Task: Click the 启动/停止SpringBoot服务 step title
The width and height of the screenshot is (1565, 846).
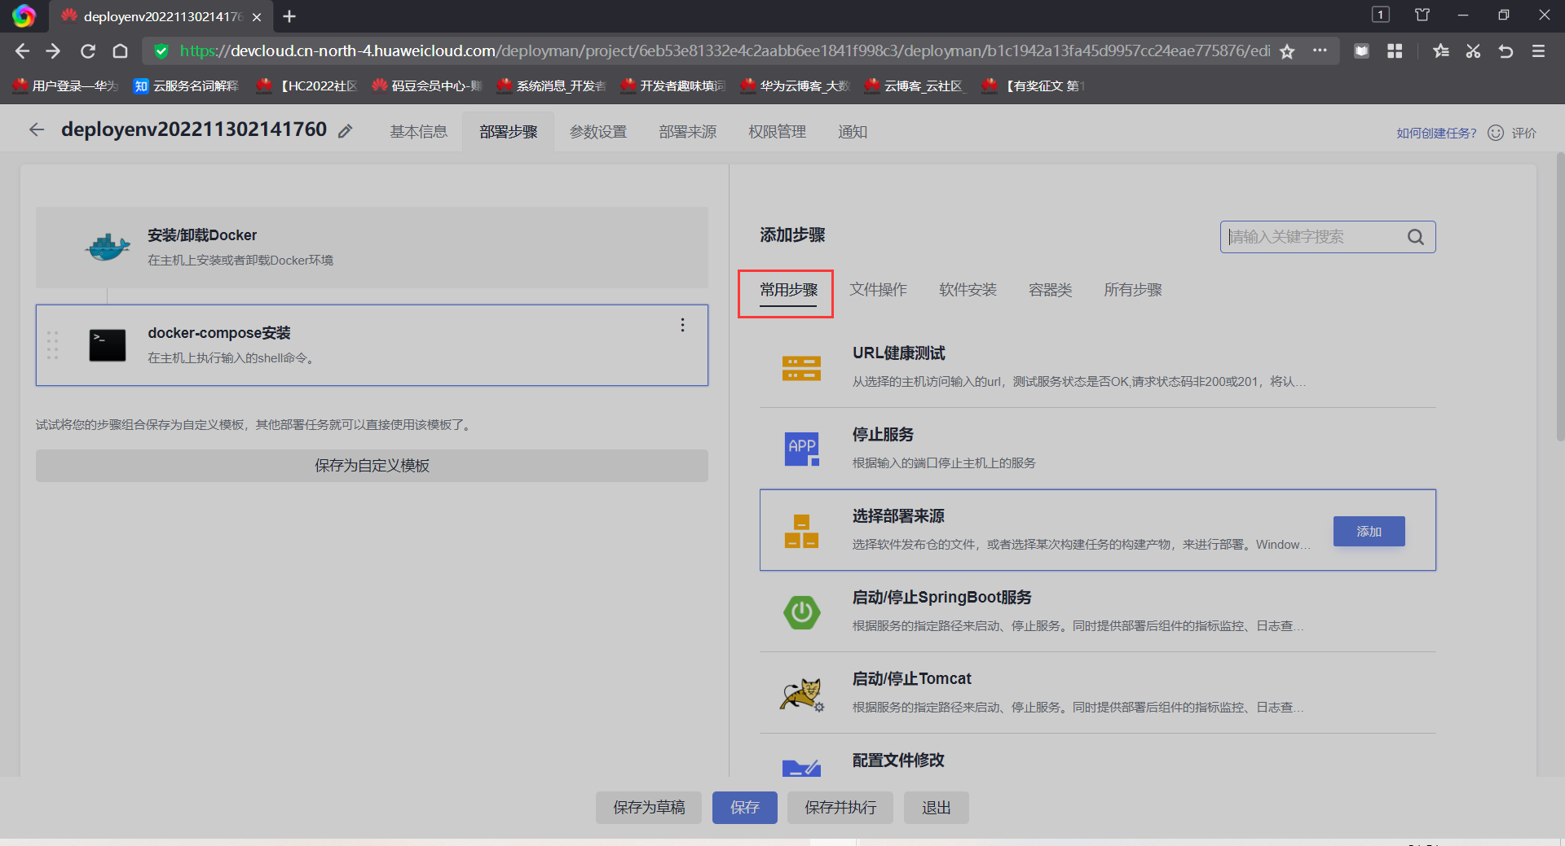Action: pyautogui.click(x=942, y=597)
